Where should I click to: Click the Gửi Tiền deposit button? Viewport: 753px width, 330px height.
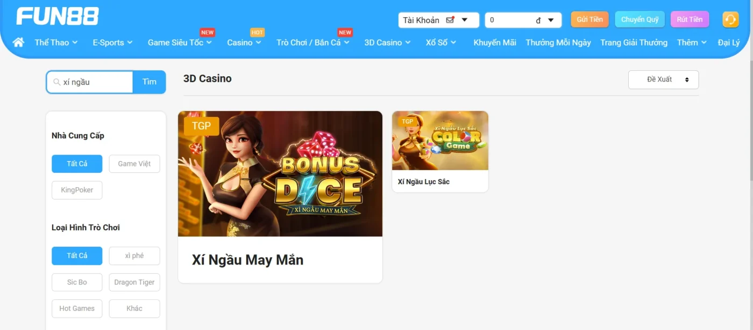[x=589, y=19]
